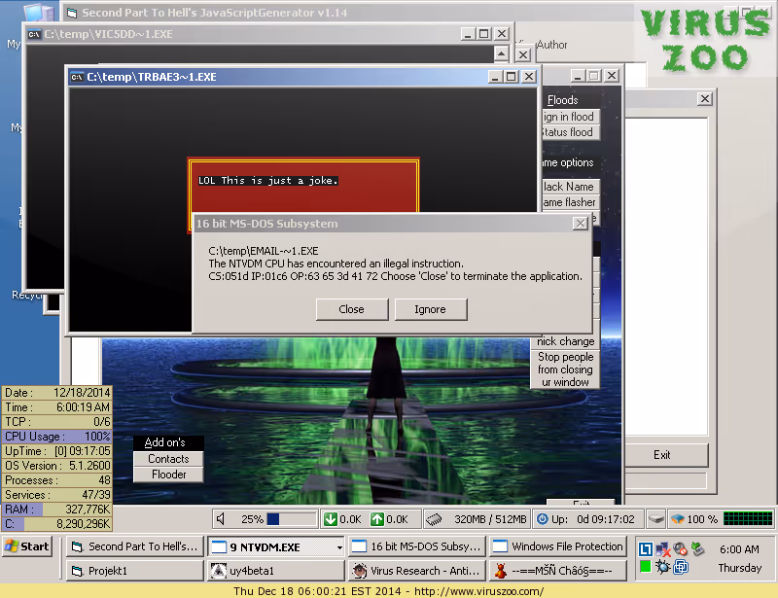This screenshot has height=598, width=778.
Task: Click the C: 8,290,296K gadget row
Action: [57, 524]
